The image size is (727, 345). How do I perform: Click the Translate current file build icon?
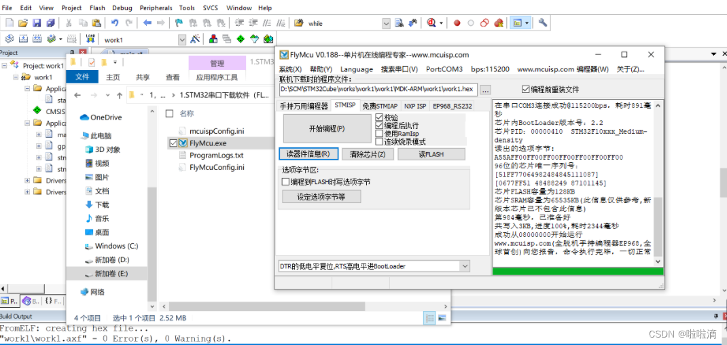(10, 39)
